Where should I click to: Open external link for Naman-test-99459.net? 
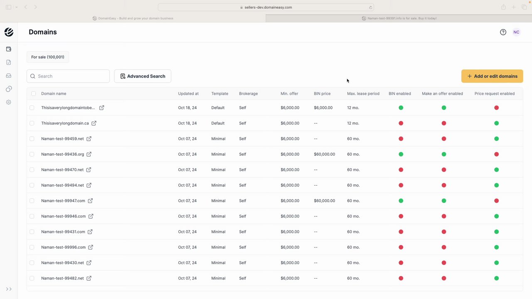pos(89,139)
